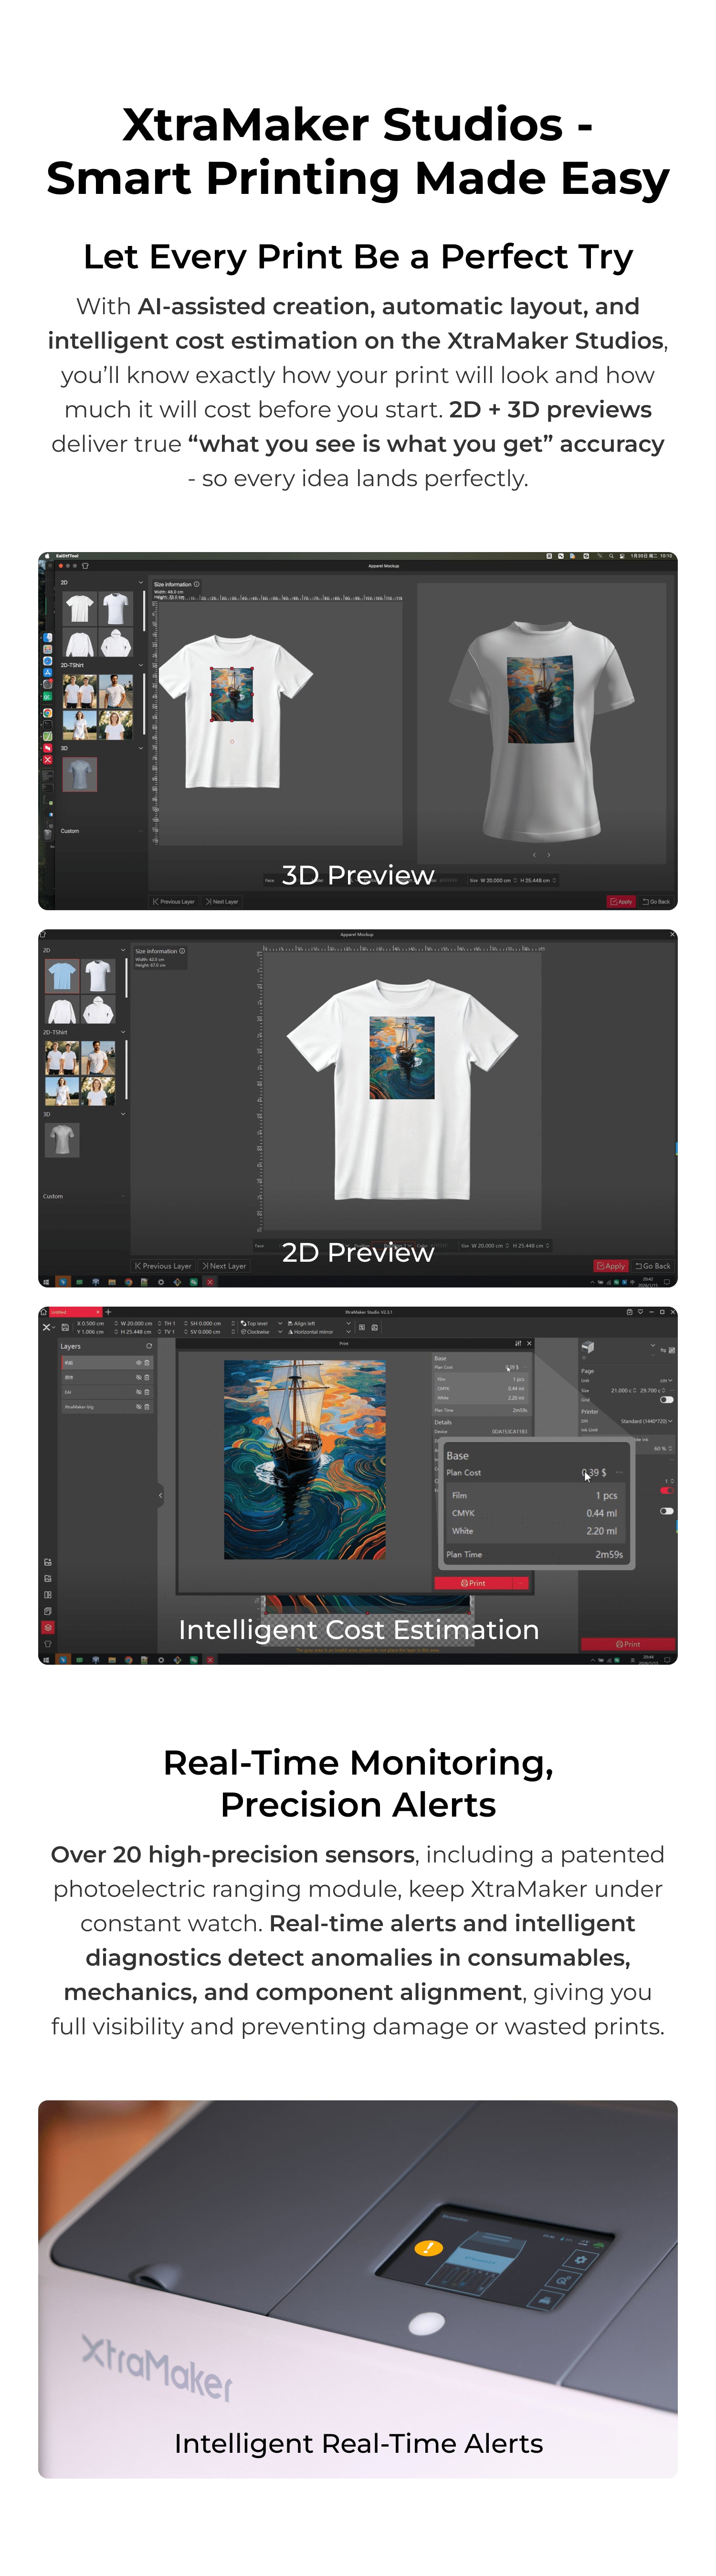Toggle the Grid switch in the Page settings
Image resolution: width=716 pixels, height=2576 pixels.
666,1400
